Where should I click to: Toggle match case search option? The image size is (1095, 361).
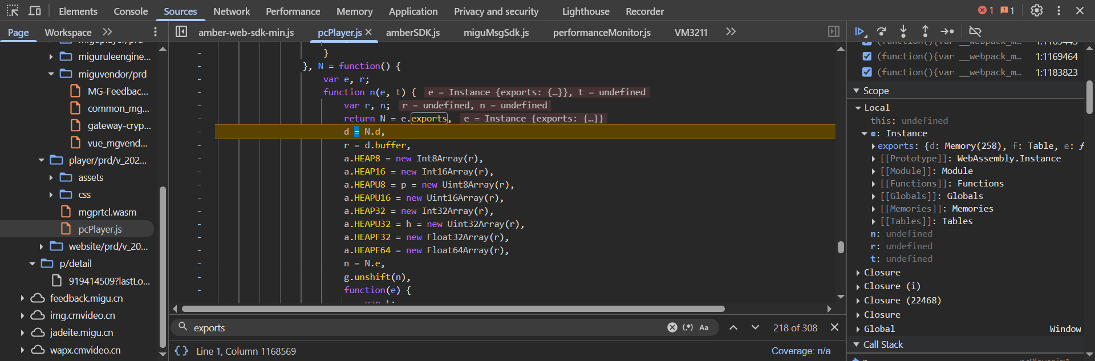click(704, 327)
